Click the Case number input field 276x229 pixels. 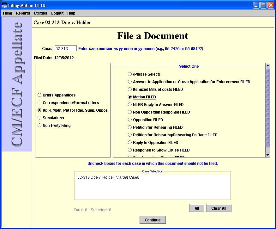tap(66, 48)
